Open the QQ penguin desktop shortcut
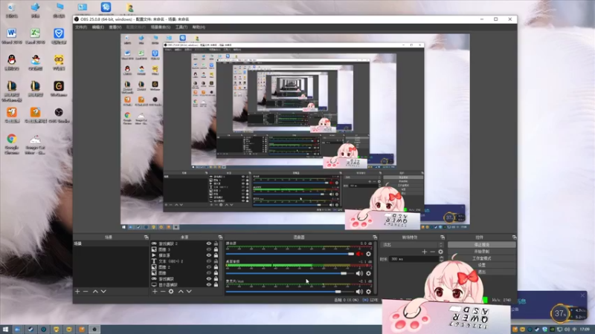Viewport: 595px width, 334px height. point(12,62)
